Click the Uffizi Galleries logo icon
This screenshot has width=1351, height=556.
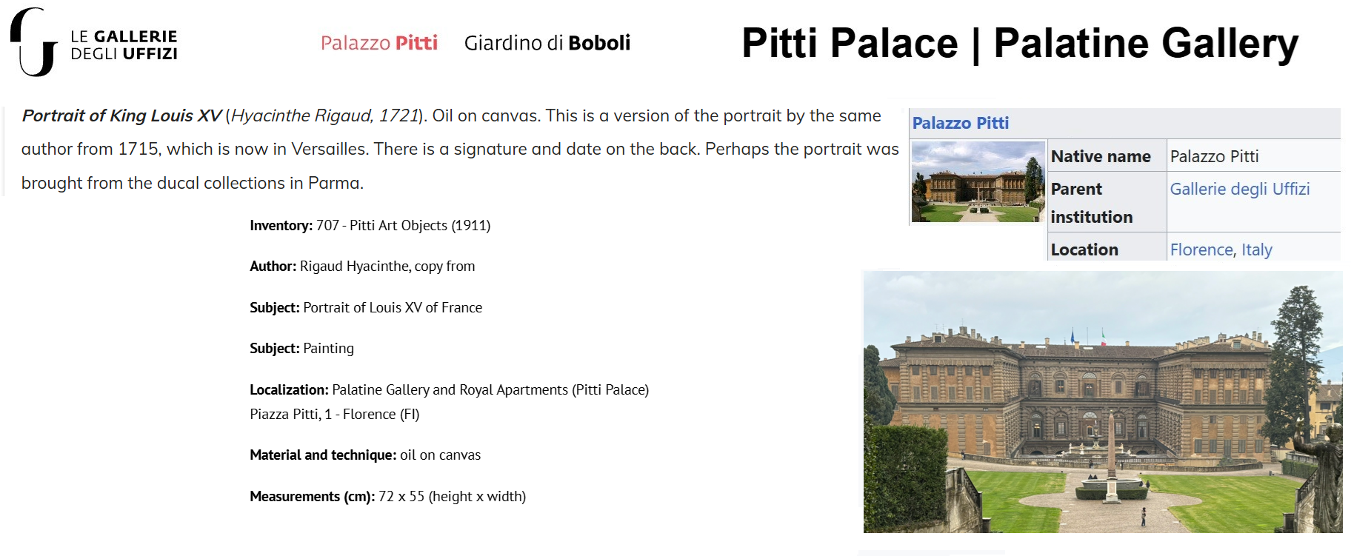33,42
